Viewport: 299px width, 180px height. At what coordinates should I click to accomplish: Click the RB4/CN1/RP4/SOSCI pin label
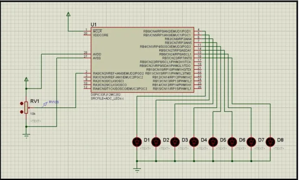pyautogui.click(x=165, y=47)
